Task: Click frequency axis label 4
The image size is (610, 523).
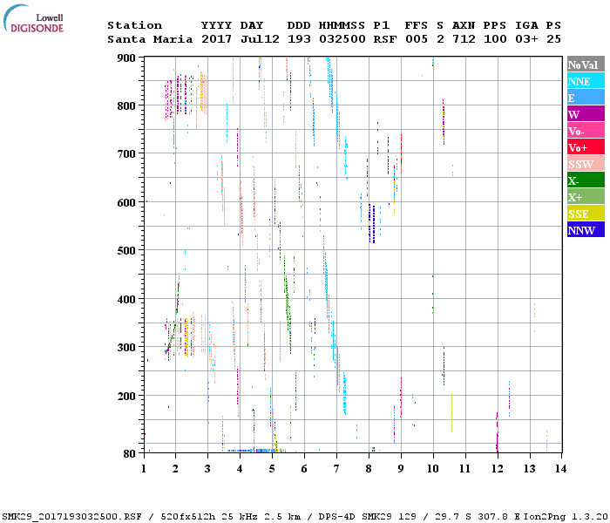Action: (240, 469)
